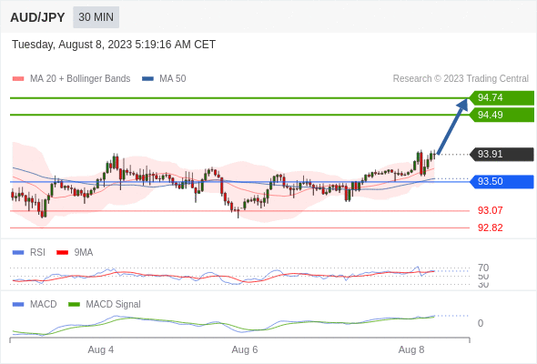Image resolution: width=537 pixels, height=364 pixels.
Task: Click the red 93.07 support level value
Action: (491, 210)
